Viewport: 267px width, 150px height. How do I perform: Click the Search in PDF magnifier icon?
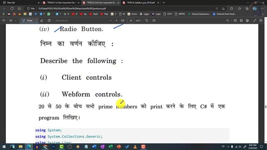click(228, 20)
